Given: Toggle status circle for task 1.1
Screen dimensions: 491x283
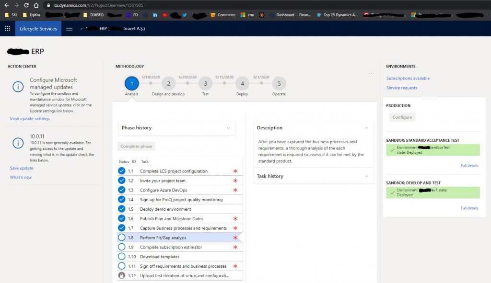Looking at the screenshot, I should 121,171.
